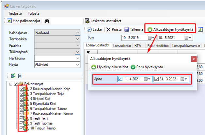Click the select all checklist icon

[x=13, y=76]
